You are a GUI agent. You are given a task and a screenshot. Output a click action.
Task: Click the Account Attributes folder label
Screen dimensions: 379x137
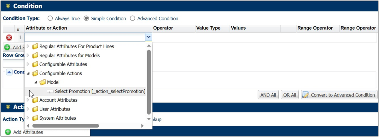[x=58, y=100]
